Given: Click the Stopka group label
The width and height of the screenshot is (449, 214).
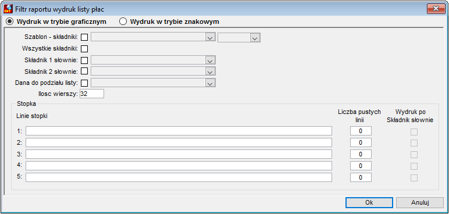Looking at the screenshot, I should (26, 104).
